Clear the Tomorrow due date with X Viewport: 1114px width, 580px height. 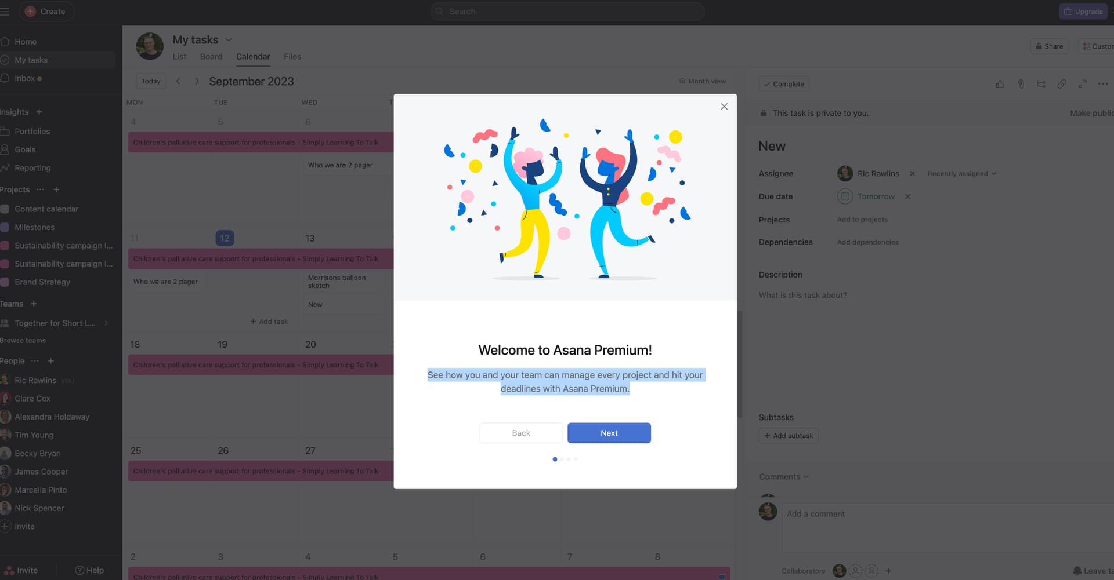tap(907, 196)
